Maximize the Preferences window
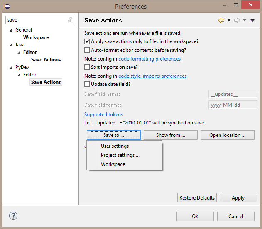 [236, 5]
